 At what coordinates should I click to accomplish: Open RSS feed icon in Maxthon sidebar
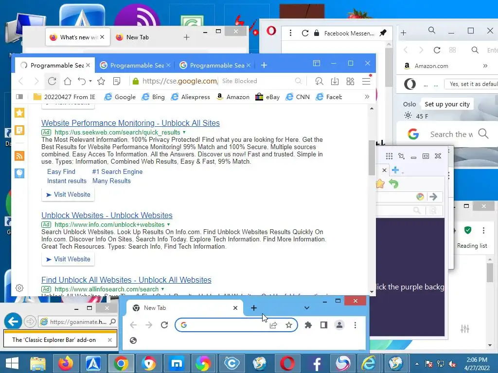coord(19,156)
